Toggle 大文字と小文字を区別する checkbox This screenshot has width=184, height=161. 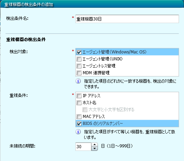coord(85,110)
